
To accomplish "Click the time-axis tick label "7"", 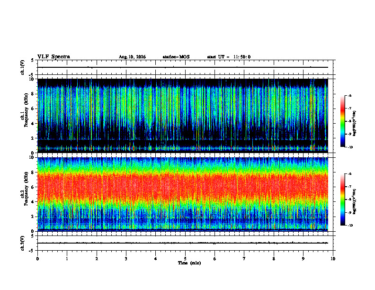I will click(244, 259).
